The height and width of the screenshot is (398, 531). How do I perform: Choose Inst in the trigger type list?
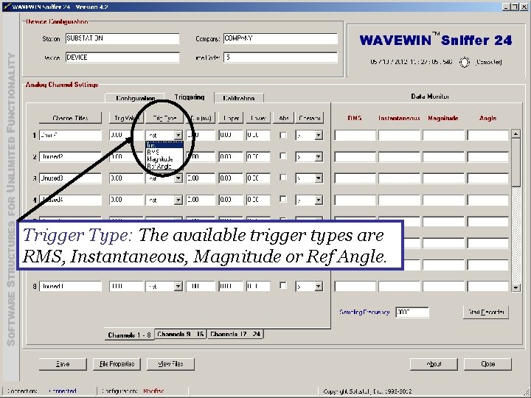coord(164,145)
